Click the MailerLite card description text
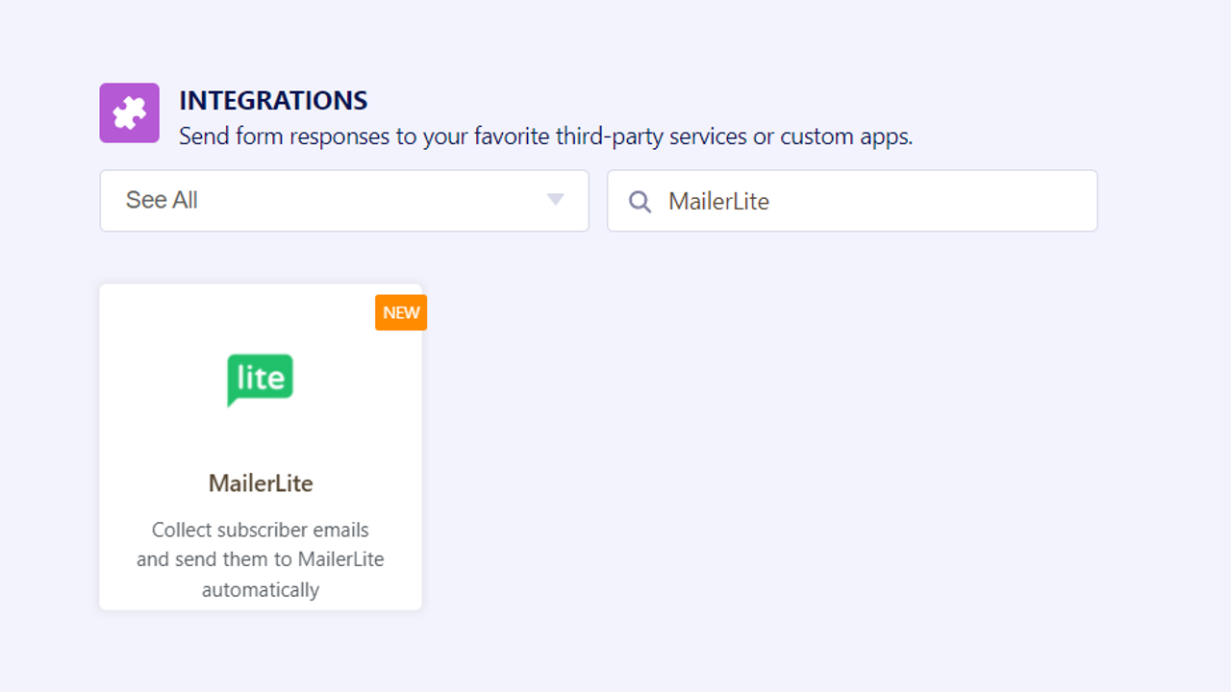Viewport: 1231px width, 692px height. tap(261, 559)
